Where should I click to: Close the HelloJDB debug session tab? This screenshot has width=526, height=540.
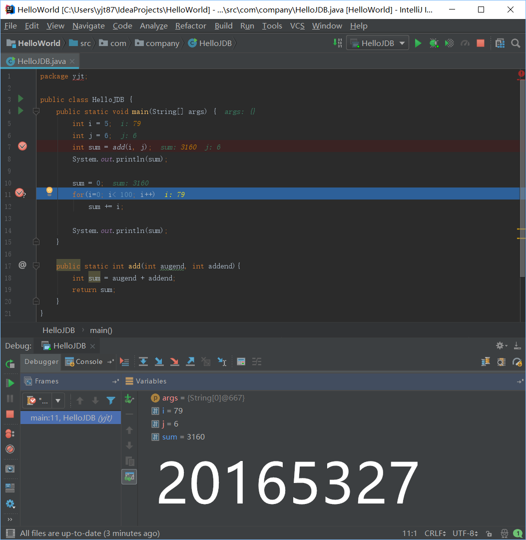pyautogui.click(x=92, y=346)
